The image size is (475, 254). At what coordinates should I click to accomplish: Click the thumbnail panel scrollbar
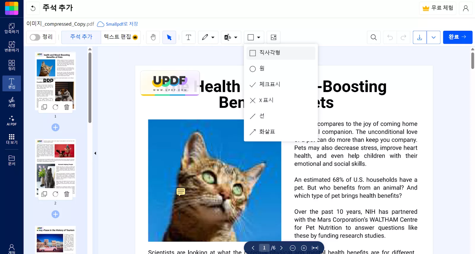click(90, 87)
